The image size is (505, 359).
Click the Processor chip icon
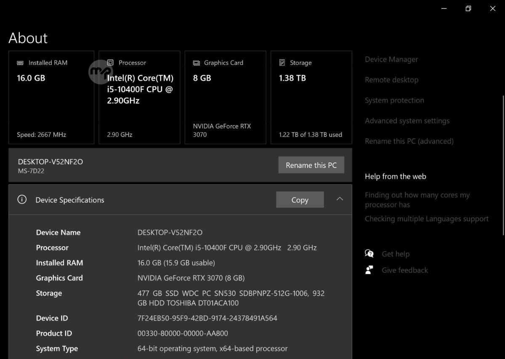[110, 63]
